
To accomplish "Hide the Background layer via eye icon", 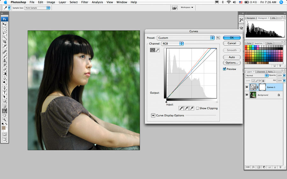I will [247, 95].
